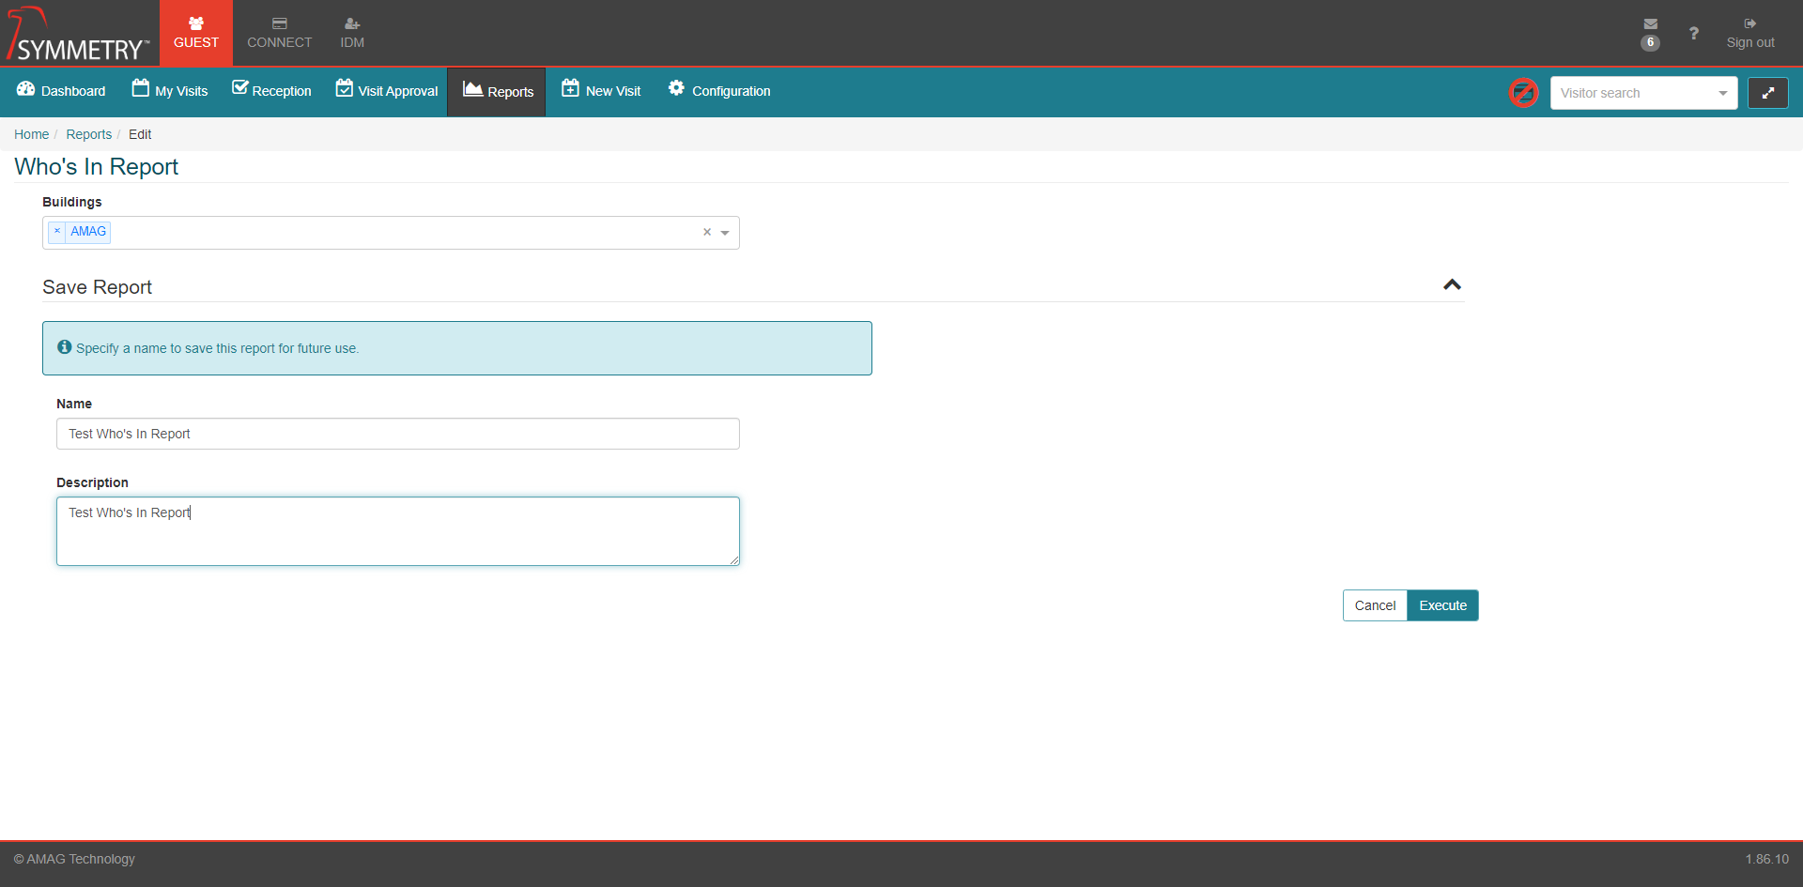Image resolution: width=1803 pixels, height=887 pixels.
Task: Collapse the Save Report section
Action: (x=1452, y=285)
